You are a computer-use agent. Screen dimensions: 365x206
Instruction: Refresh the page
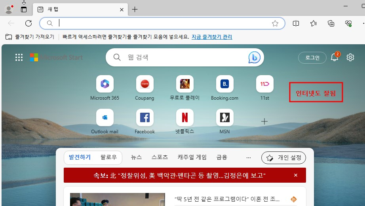pos(29,23)
